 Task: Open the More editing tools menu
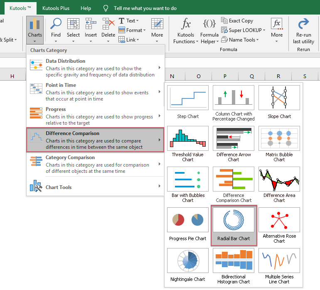(157, 30)
